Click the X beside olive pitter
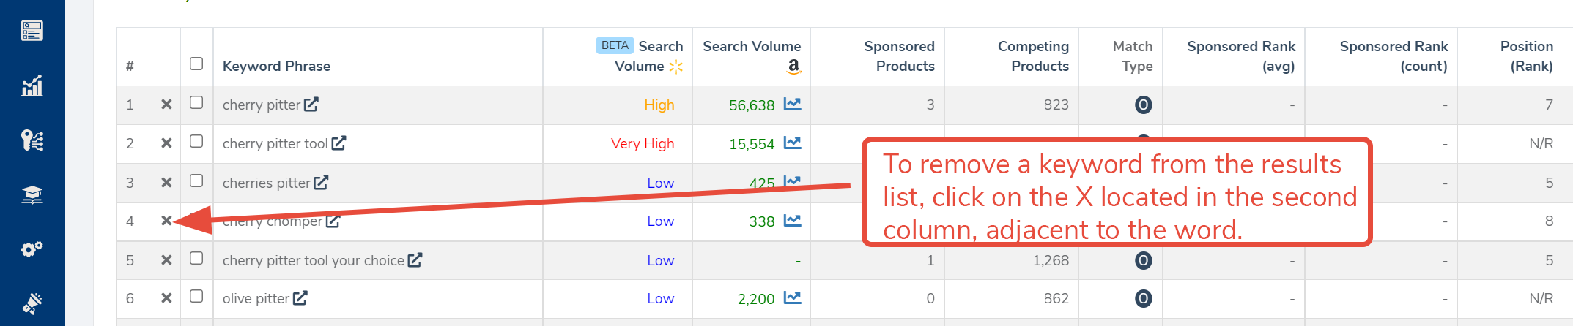This screenshot has width=1573, height=326. click(x=166, y=298)
